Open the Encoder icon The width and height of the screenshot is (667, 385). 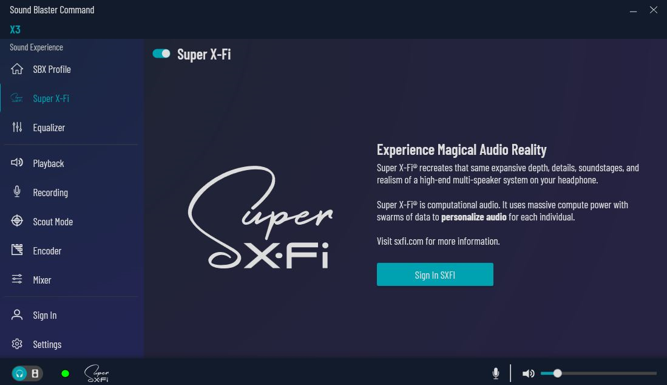[x=17, y=250]
